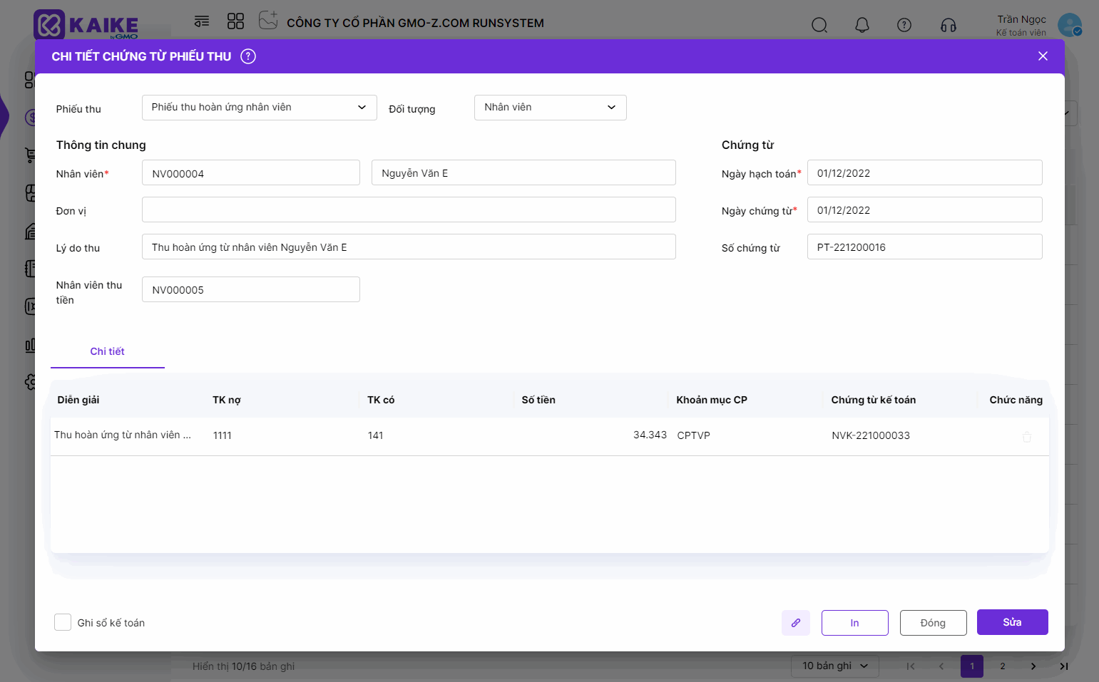The height and width of the screenshot is (682, 1099).
Task: Delete the Thu hoàn ứng detail row
Action: point(1027,437)
